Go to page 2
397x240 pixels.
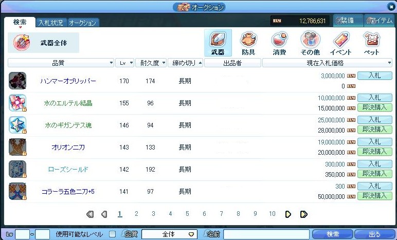[x=136, y=214]
